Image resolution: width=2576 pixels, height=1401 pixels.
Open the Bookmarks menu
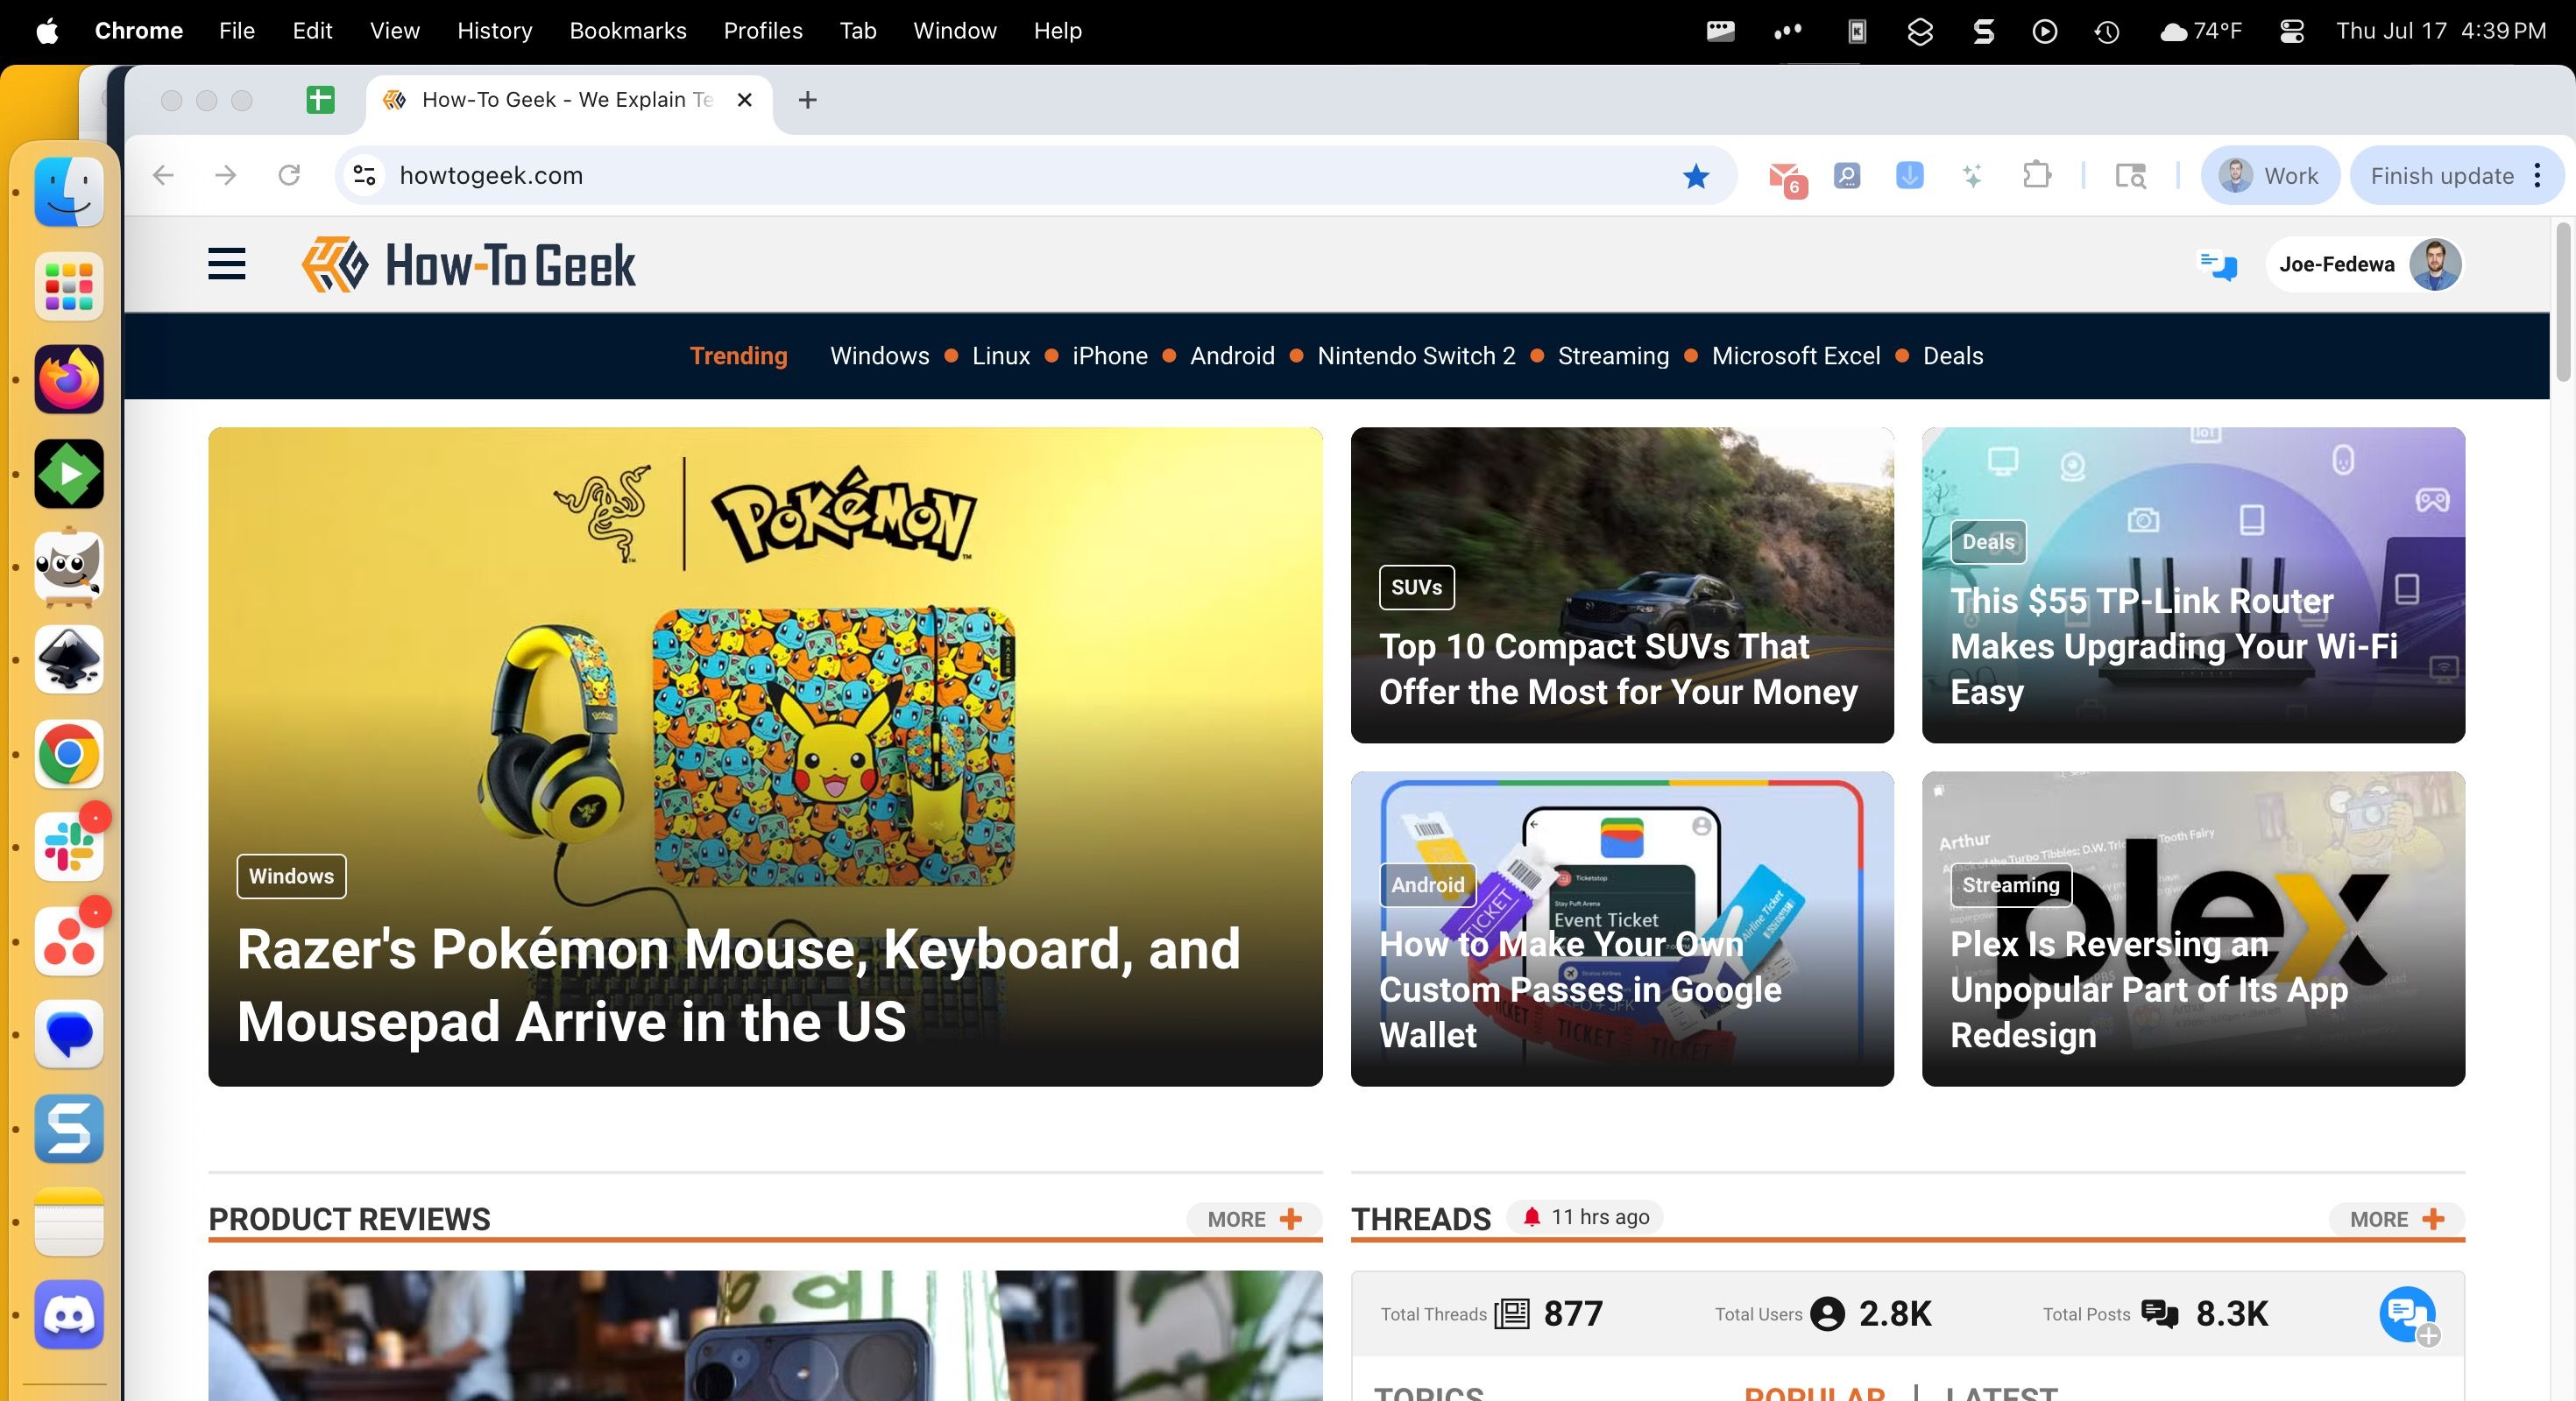click(x=628, y=31)
